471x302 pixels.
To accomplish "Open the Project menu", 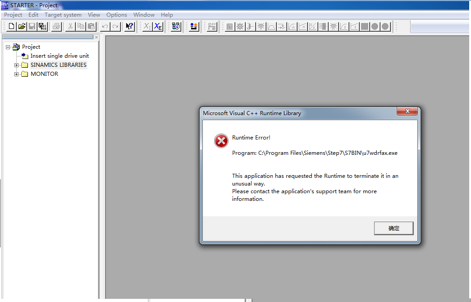I will 13,15.
